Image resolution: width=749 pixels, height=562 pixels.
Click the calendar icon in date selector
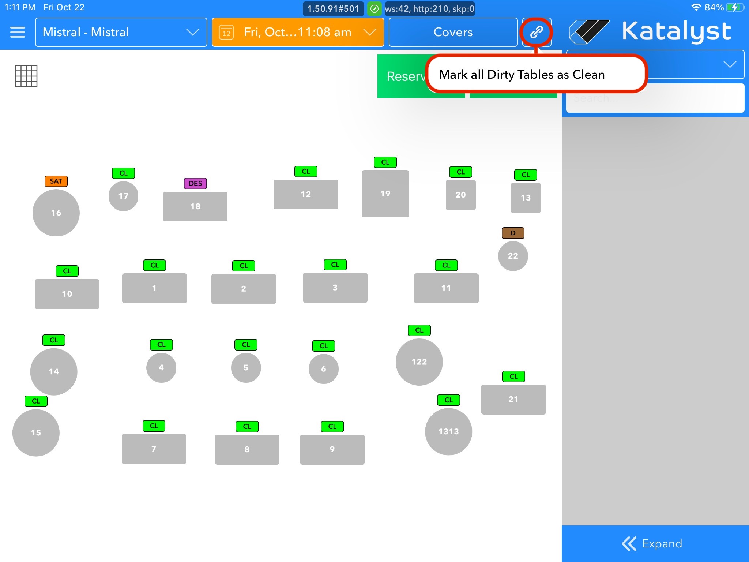(x=226, y=33)
